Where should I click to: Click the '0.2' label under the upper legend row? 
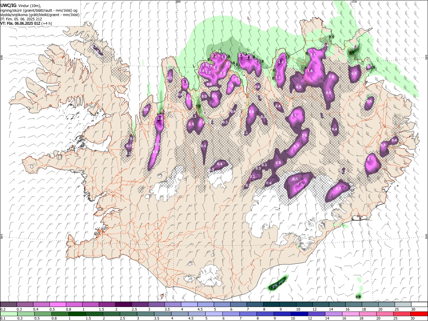(3, 309)
